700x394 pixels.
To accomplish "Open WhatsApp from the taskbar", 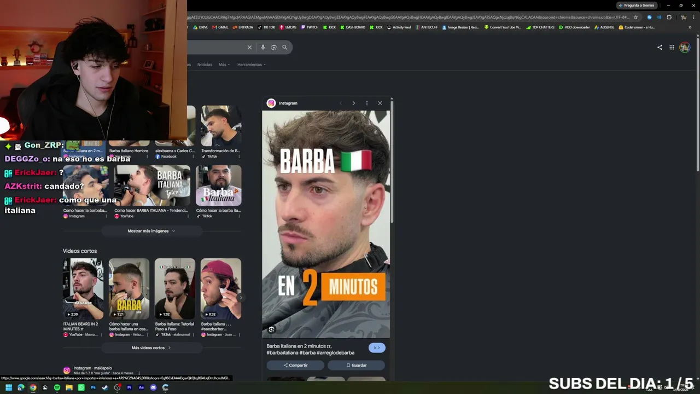I will pyautogui.click(x=81, y=387).
